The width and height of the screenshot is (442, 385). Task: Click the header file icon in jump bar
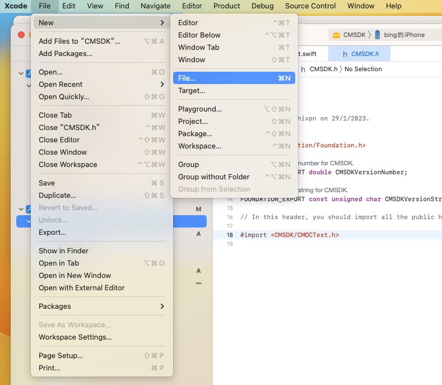click(303, 69)
